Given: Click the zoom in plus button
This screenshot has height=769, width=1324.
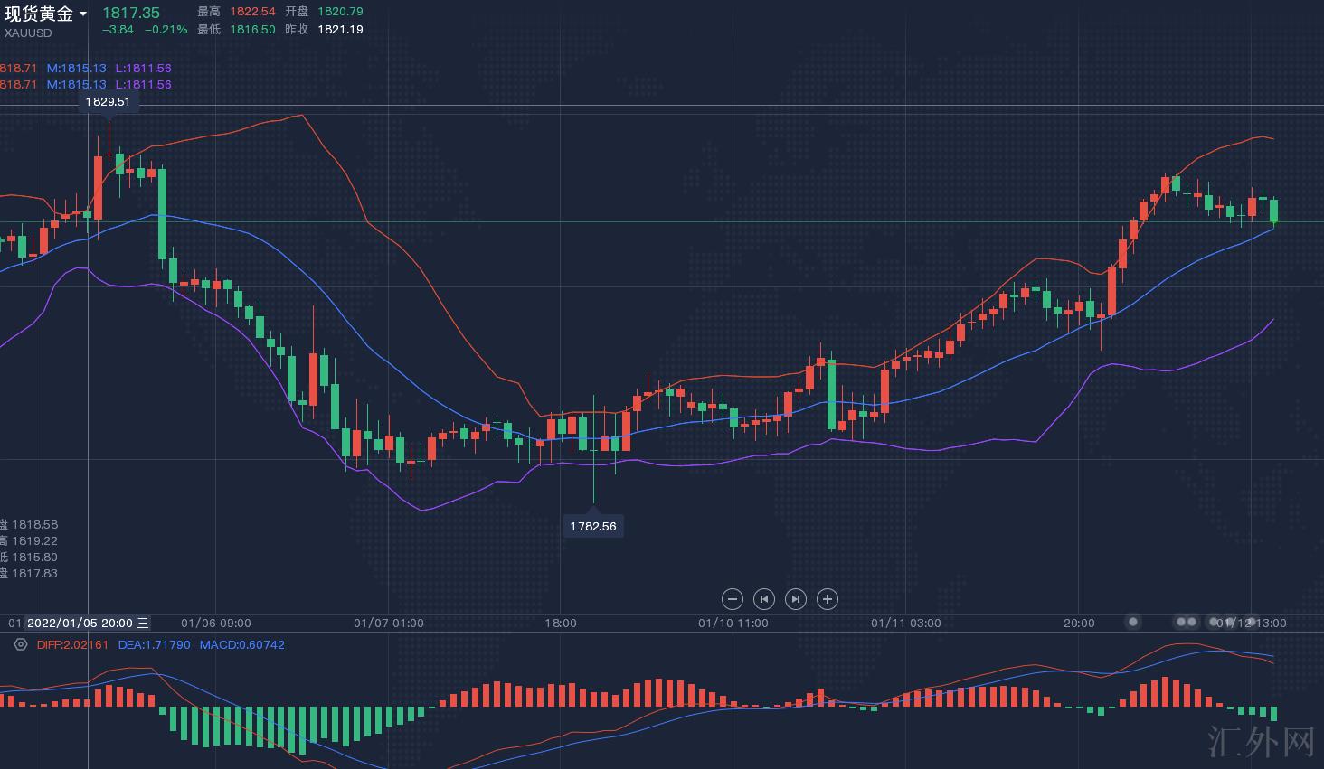Looking at the screenshot, I should [827, 599].
